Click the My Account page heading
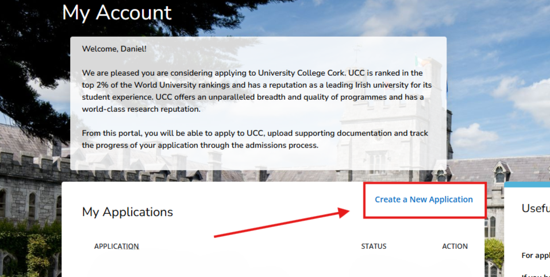The height and width of the screenshot is (277, 550). pos(117,13)
